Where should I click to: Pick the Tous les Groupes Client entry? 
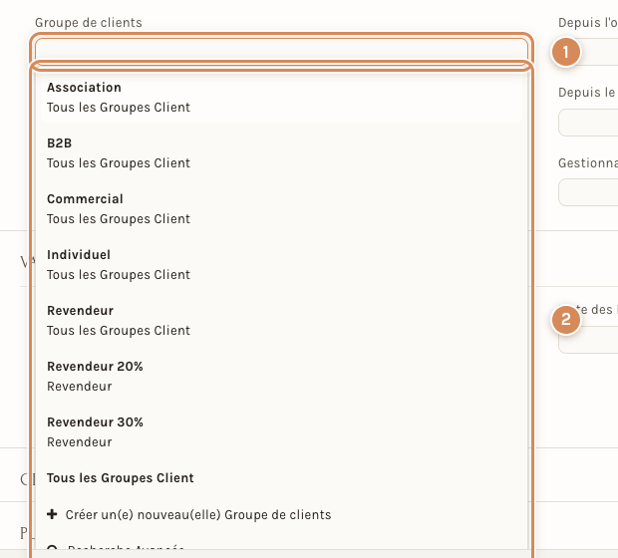tap(281, 478)
